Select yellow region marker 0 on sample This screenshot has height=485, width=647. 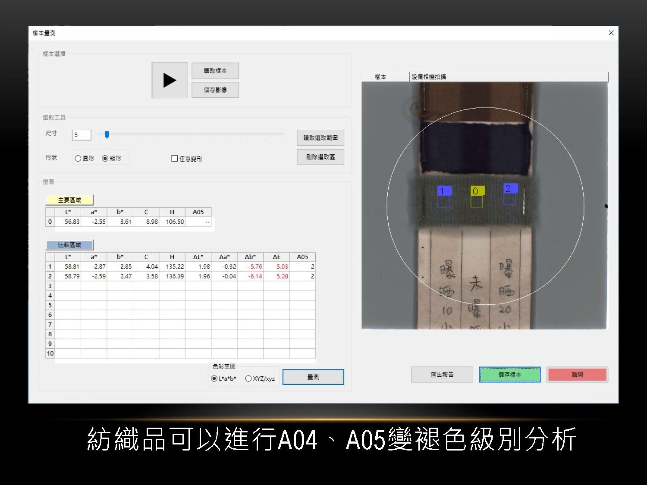pos(477,191)
